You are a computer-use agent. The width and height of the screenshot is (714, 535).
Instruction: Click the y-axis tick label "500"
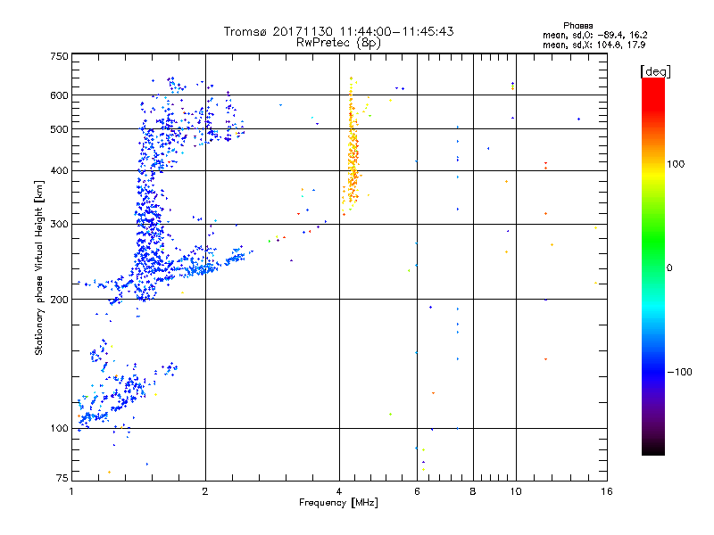(x=59, y=129)
